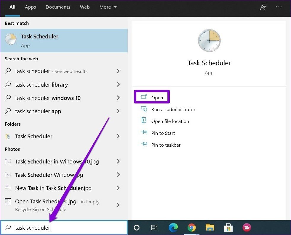Click the magnifier icon in the search box
This screenshot has width=291, height=235.
tap(8, 227)
